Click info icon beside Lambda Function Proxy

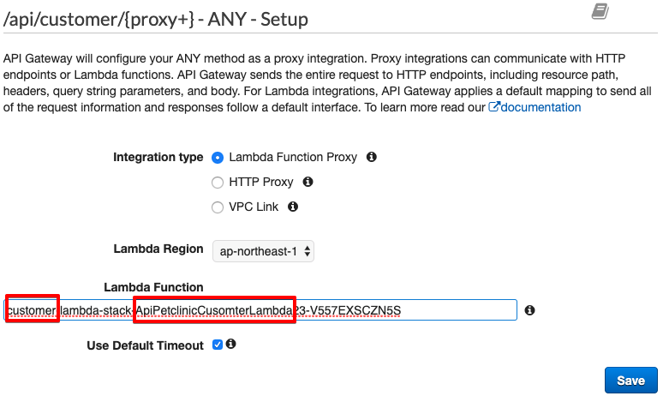pos(371,157)
